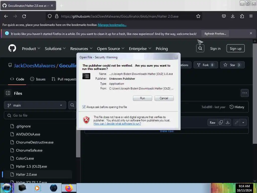This screenshot has height=193, width=257.
Task: Fork the repository
Action: pos(206,65)
